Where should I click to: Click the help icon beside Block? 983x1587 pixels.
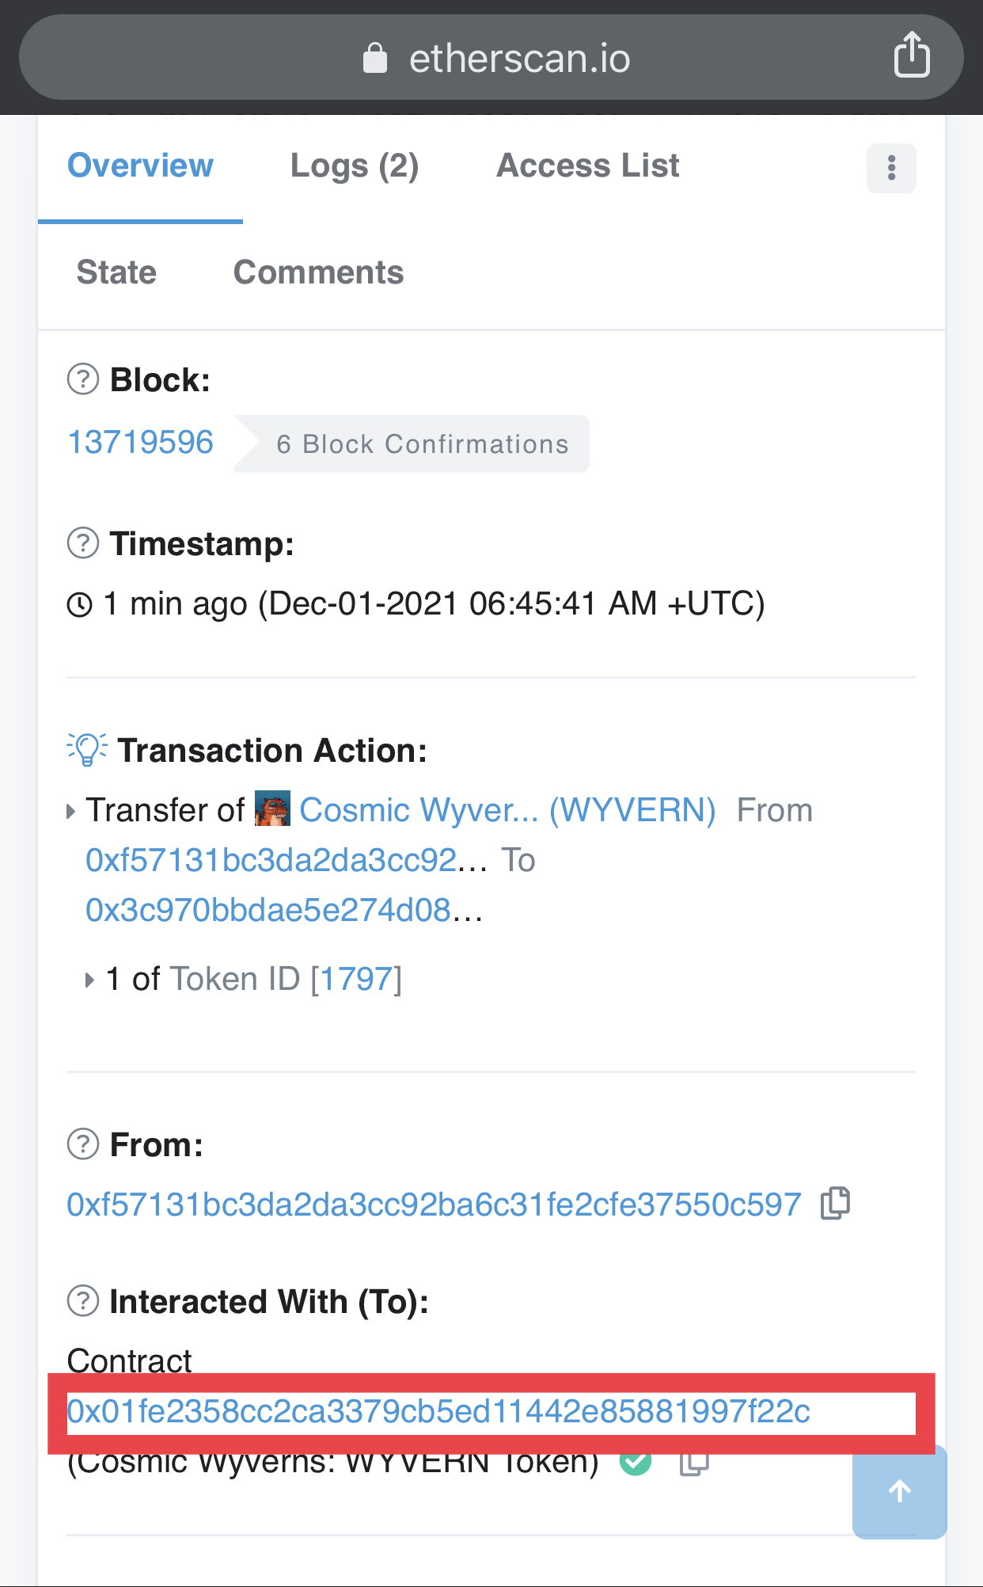83,379
